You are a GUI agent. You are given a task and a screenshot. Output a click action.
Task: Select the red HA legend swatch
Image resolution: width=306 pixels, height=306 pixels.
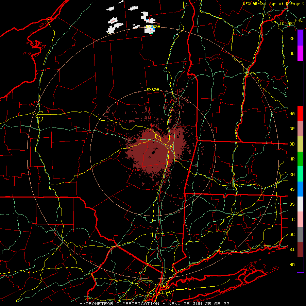click(x=300, y=114)
